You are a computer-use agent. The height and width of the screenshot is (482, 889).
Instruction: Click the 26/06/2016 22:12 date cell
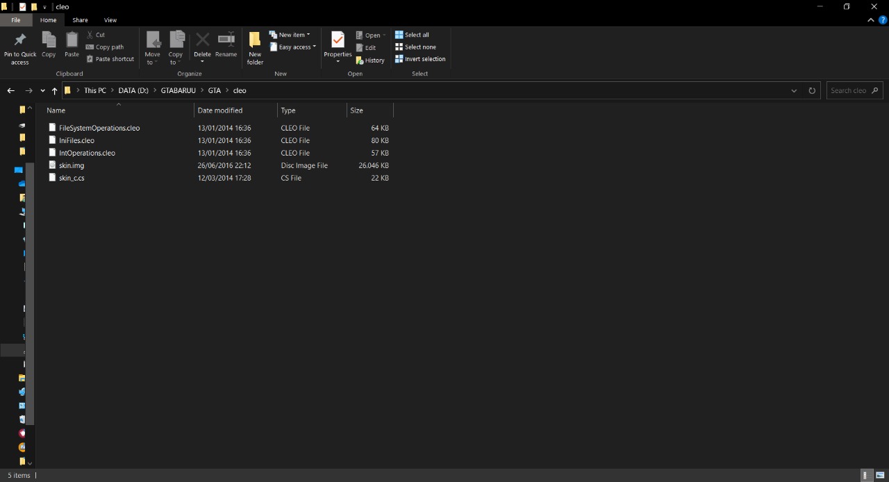pyautogui.click(x=224, y=165)
